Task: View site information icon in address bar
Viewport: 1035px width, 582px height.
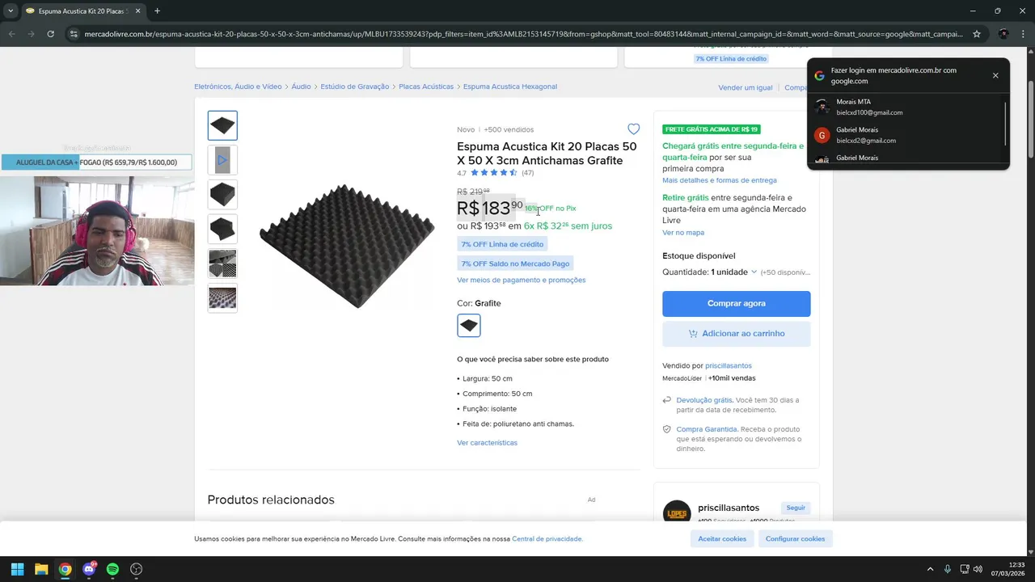Action: coord(74,34)
